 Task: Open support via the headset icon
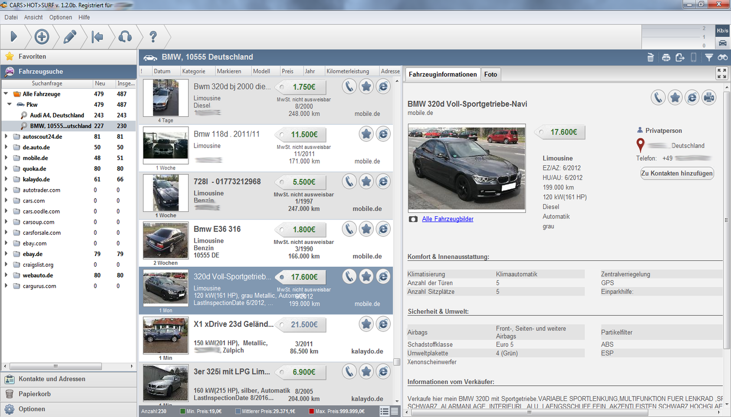pyautogui.click(x=125, y=37)
